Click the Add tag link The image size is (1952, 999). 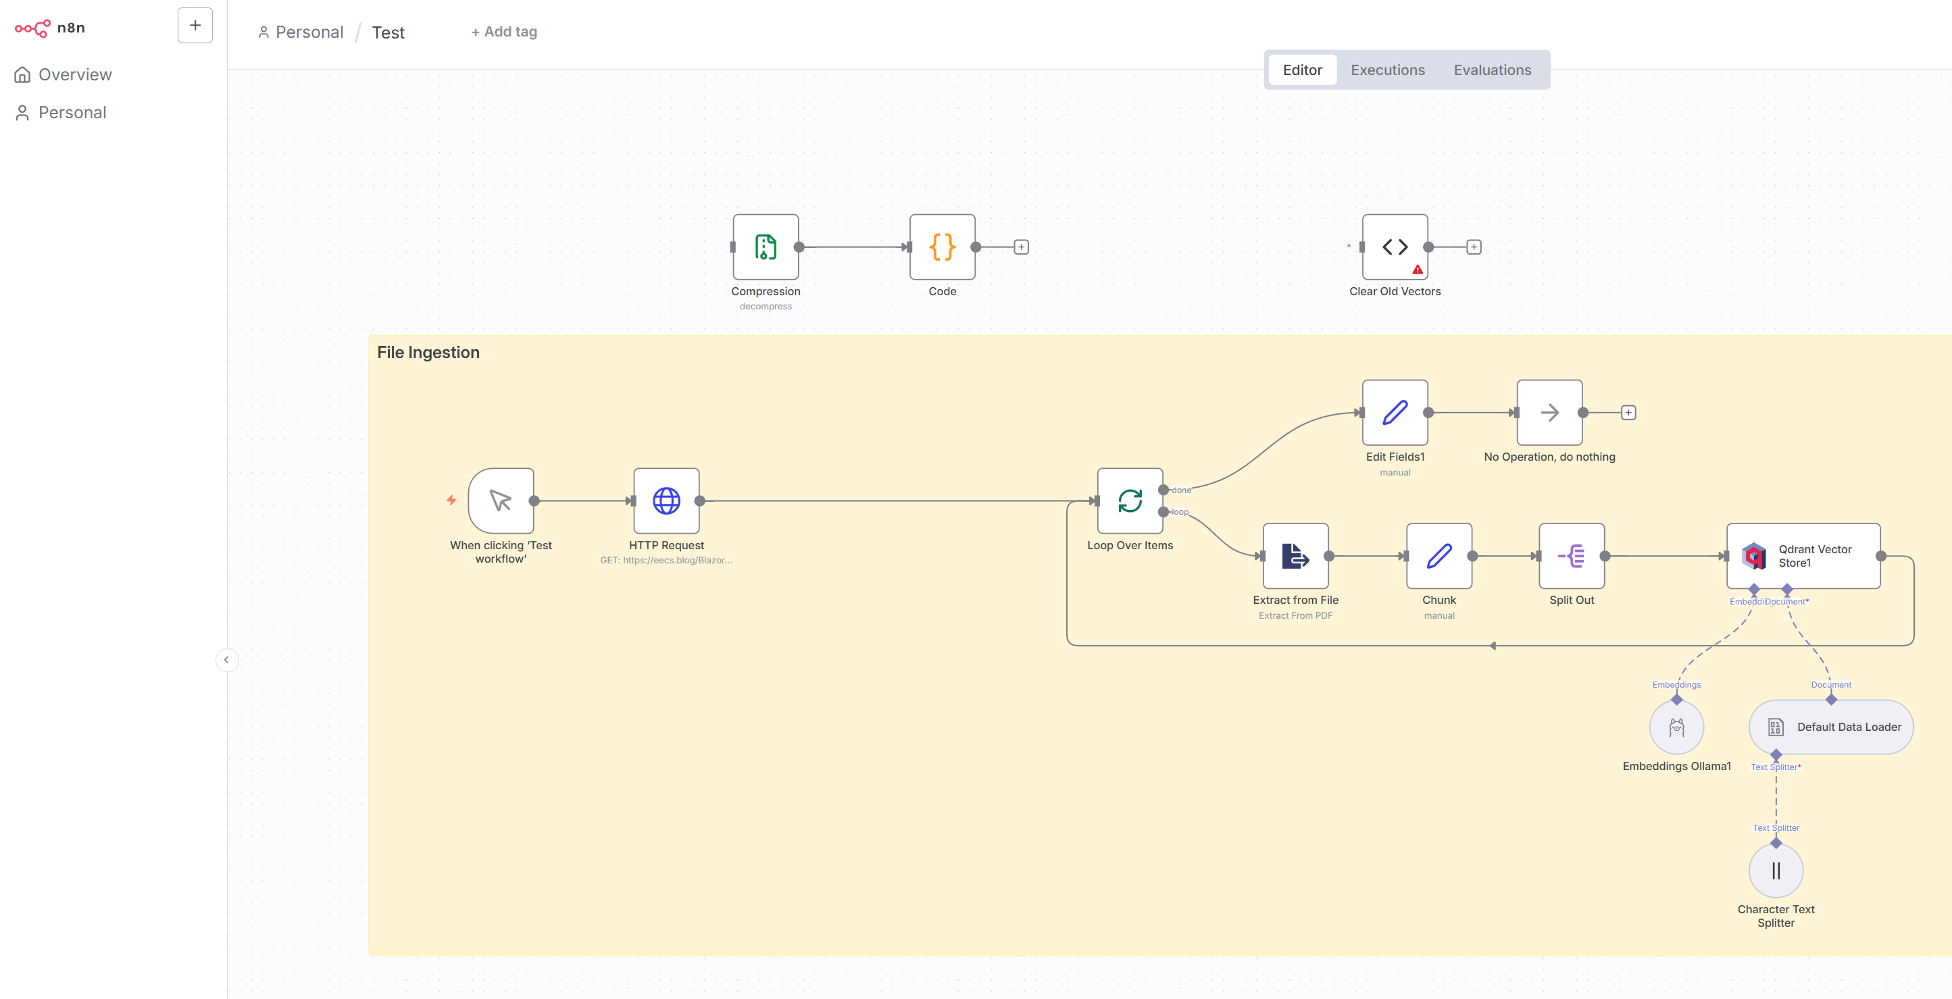(x=504, y=32)
